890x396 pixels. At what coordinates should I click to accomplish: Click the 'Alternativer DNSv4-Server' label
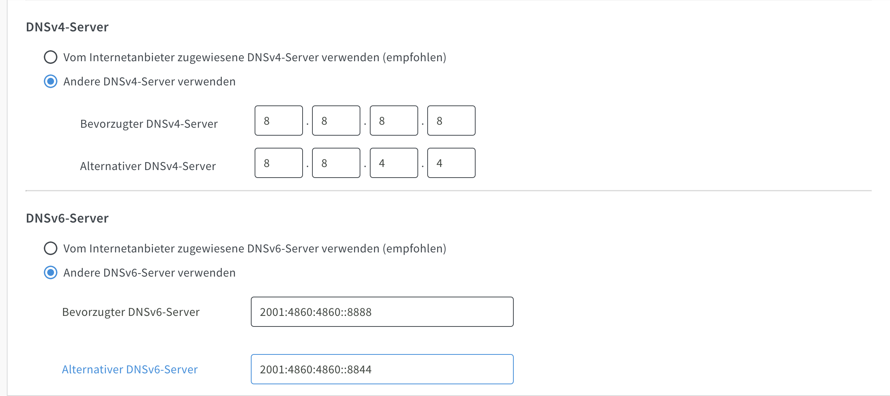click(x=148, y=166)
